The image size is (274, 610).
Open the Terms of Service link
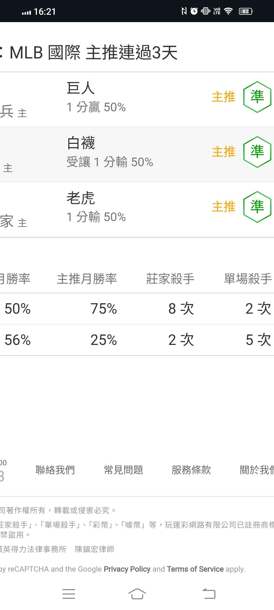point(195,569)
